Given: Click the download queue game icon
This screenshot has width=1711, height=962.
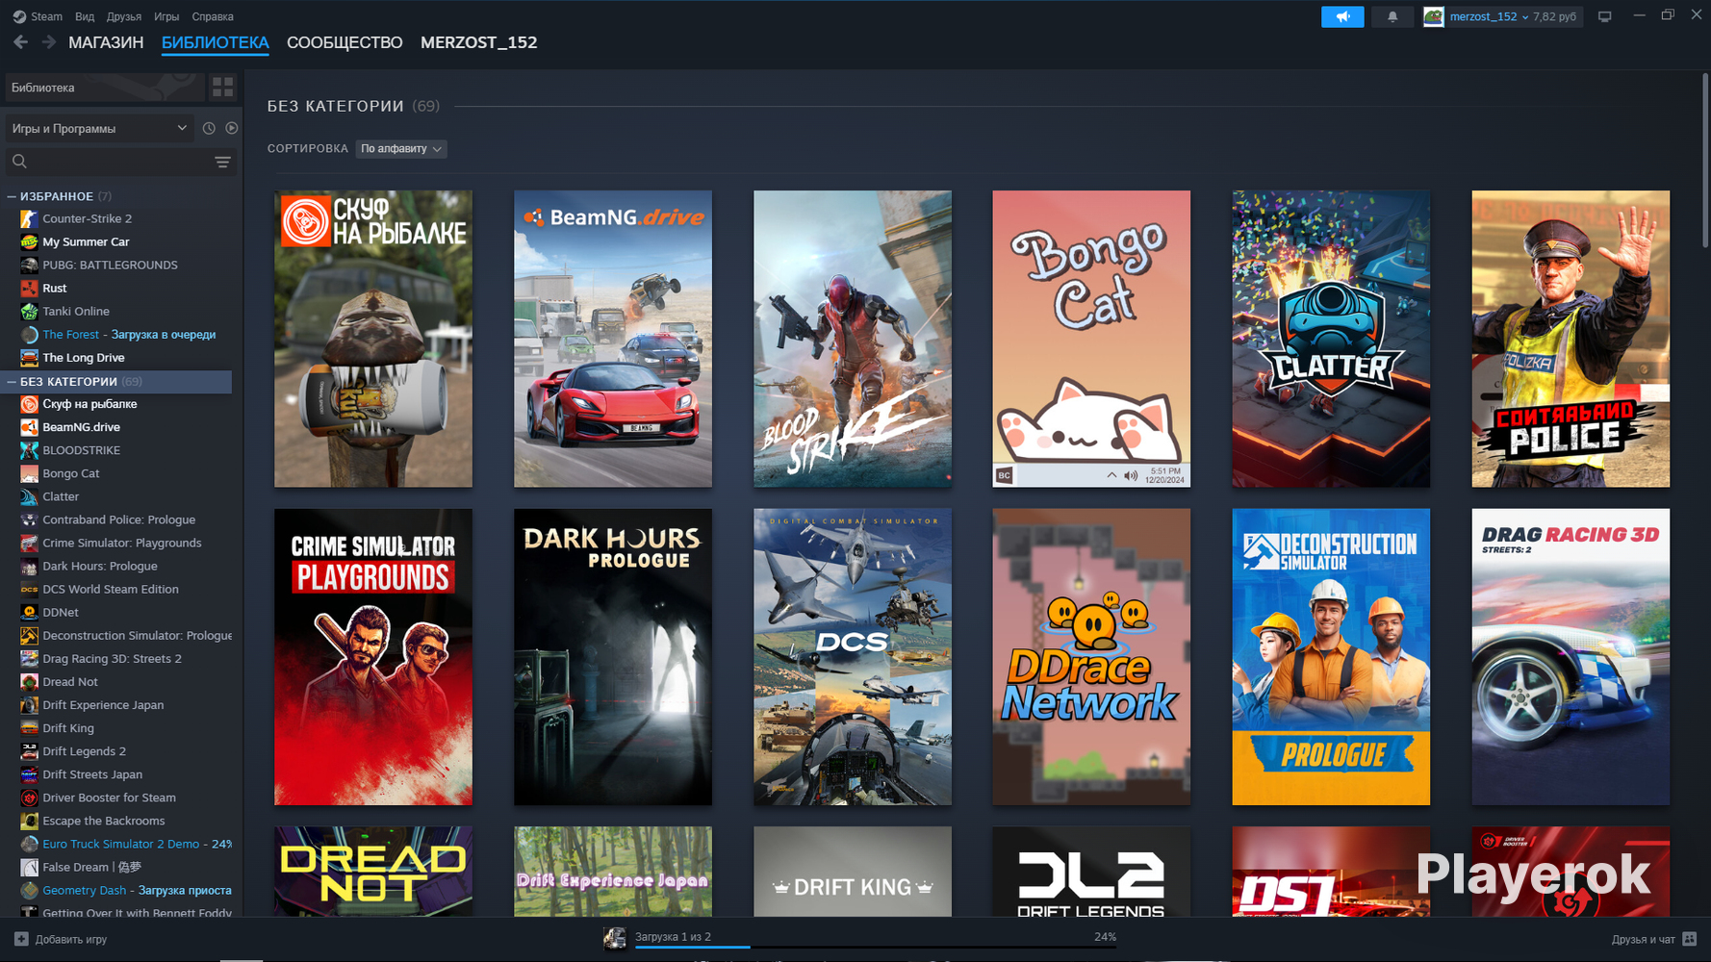Looking at the screenshot, I should click(x=615, y=939).
